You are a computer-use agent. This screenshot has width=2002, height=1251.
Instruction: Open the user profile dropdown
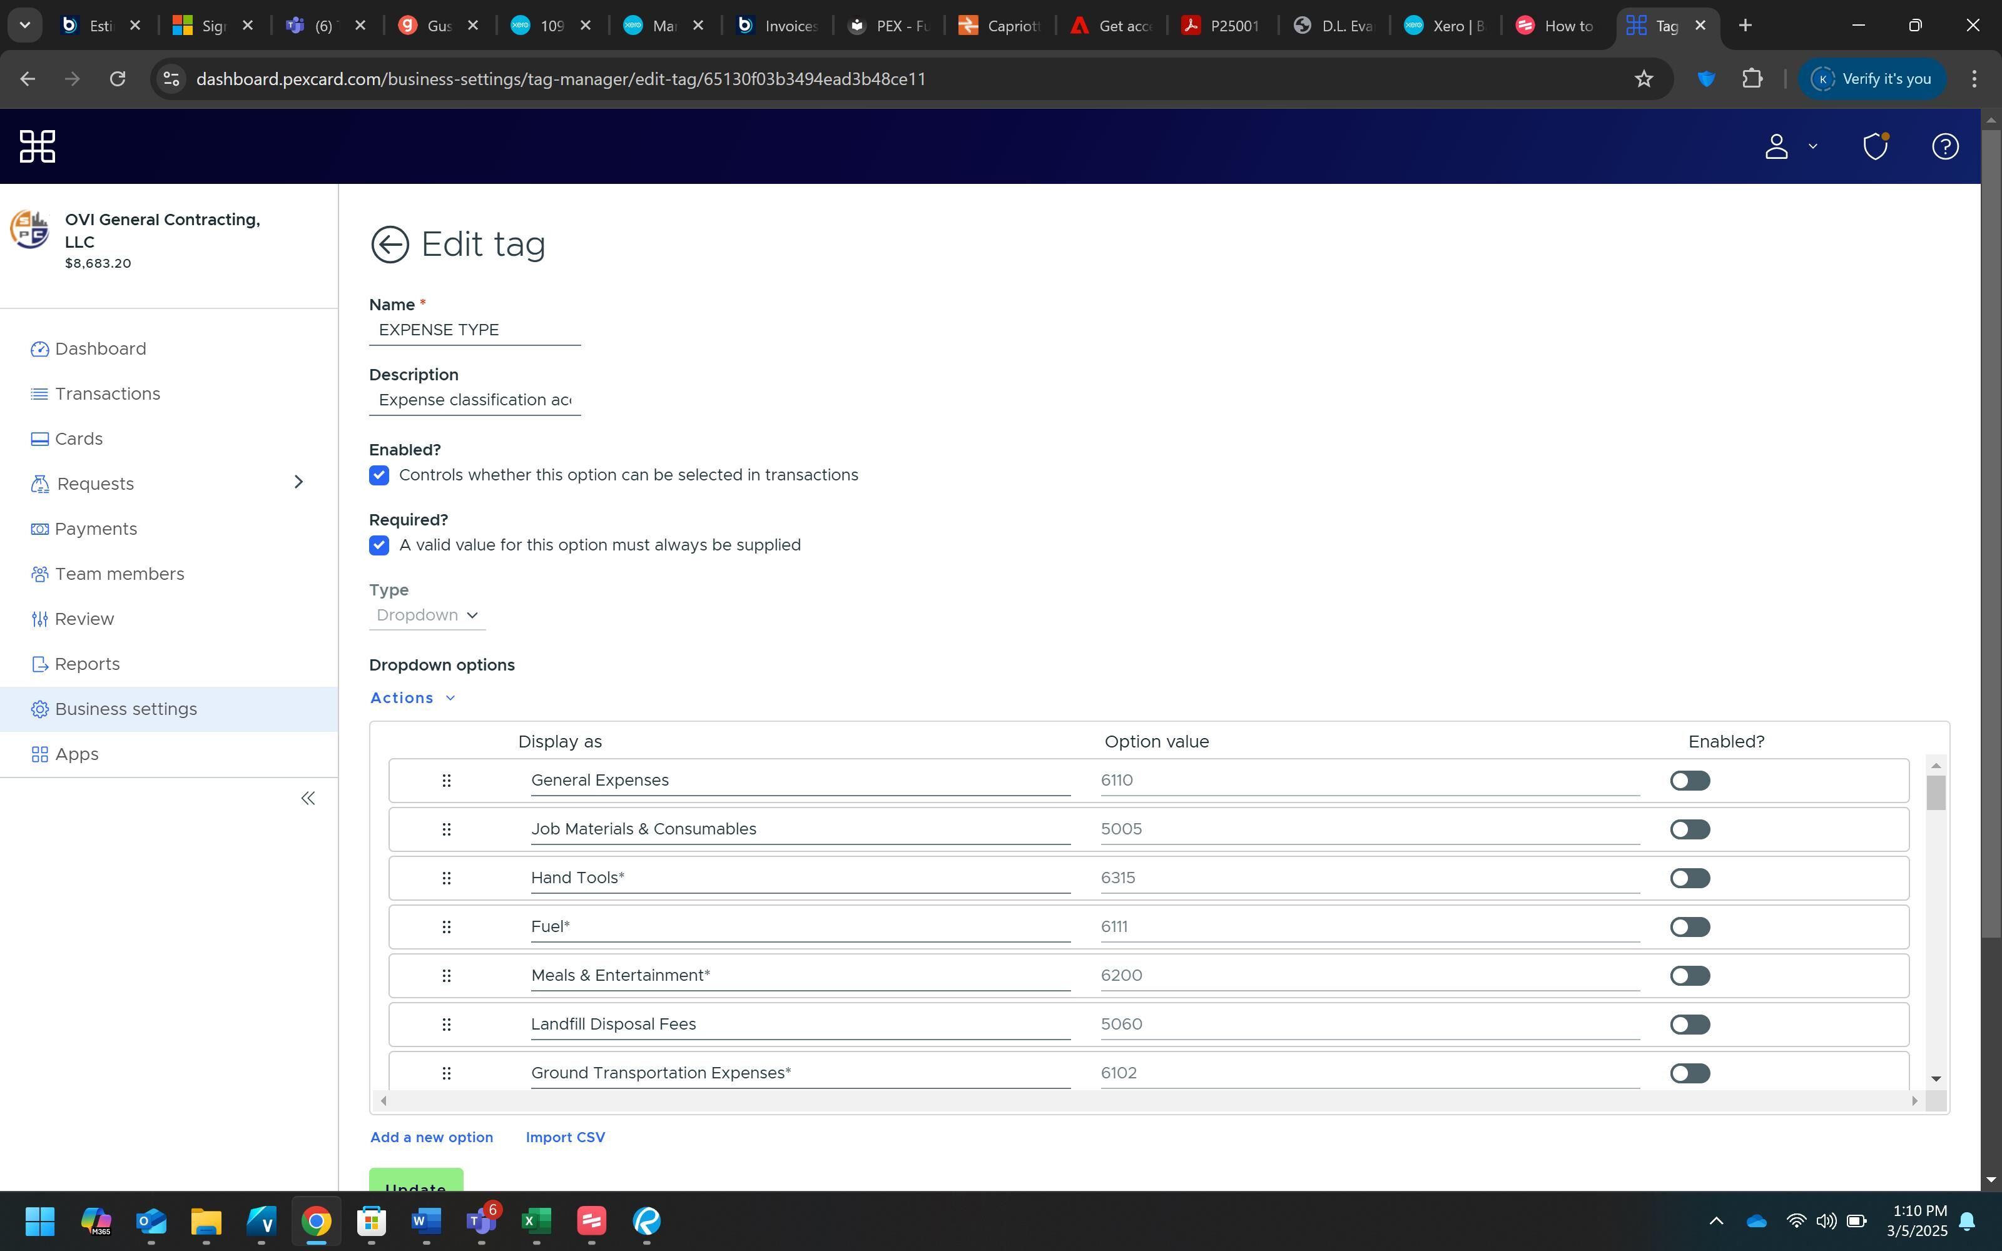click(1790, 146)
